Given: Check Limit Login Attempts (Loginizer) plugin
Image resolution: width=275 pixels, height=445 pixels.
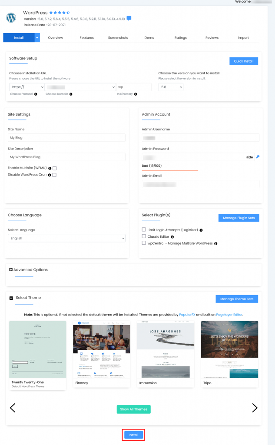Looking at the screenshot, I should pyautogui.click(x=144, y=229).
